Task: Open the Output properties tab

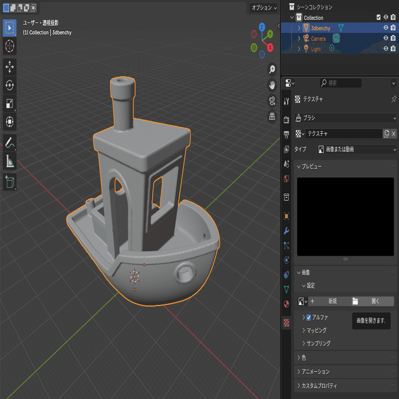Action: (x=287, y=134)
